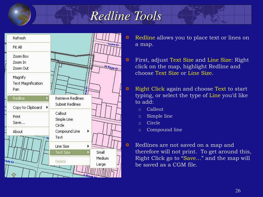The height and width of the screenshot is (197, 263).
Task: Expand the Redline submenu arrow
Action: [47, 98]
